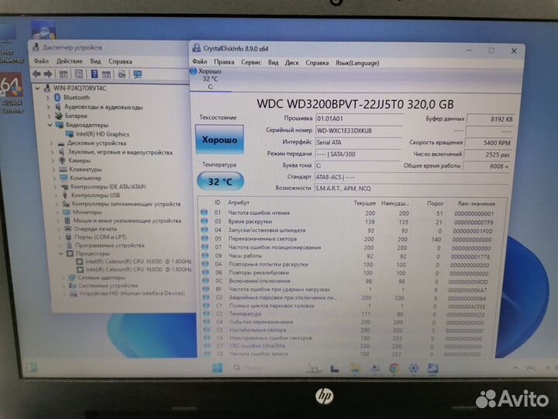Select the Переназначенные сектора attribute row
This screenshot has width=558, height=419.
tap(350, 239)
